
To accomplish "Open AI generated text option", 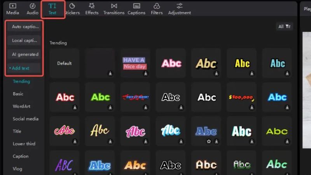I will [24, 54].
